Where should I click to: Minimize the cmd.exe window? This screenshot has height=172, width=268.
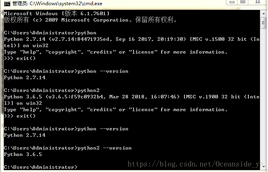pyautogui.click(x=232, y=2)
